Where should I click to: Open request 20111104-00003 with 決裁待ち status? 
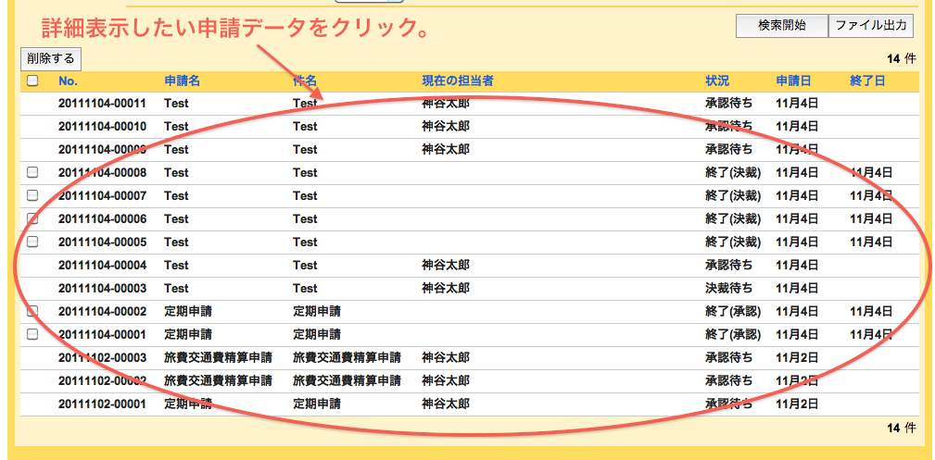[x=102, y=288]
